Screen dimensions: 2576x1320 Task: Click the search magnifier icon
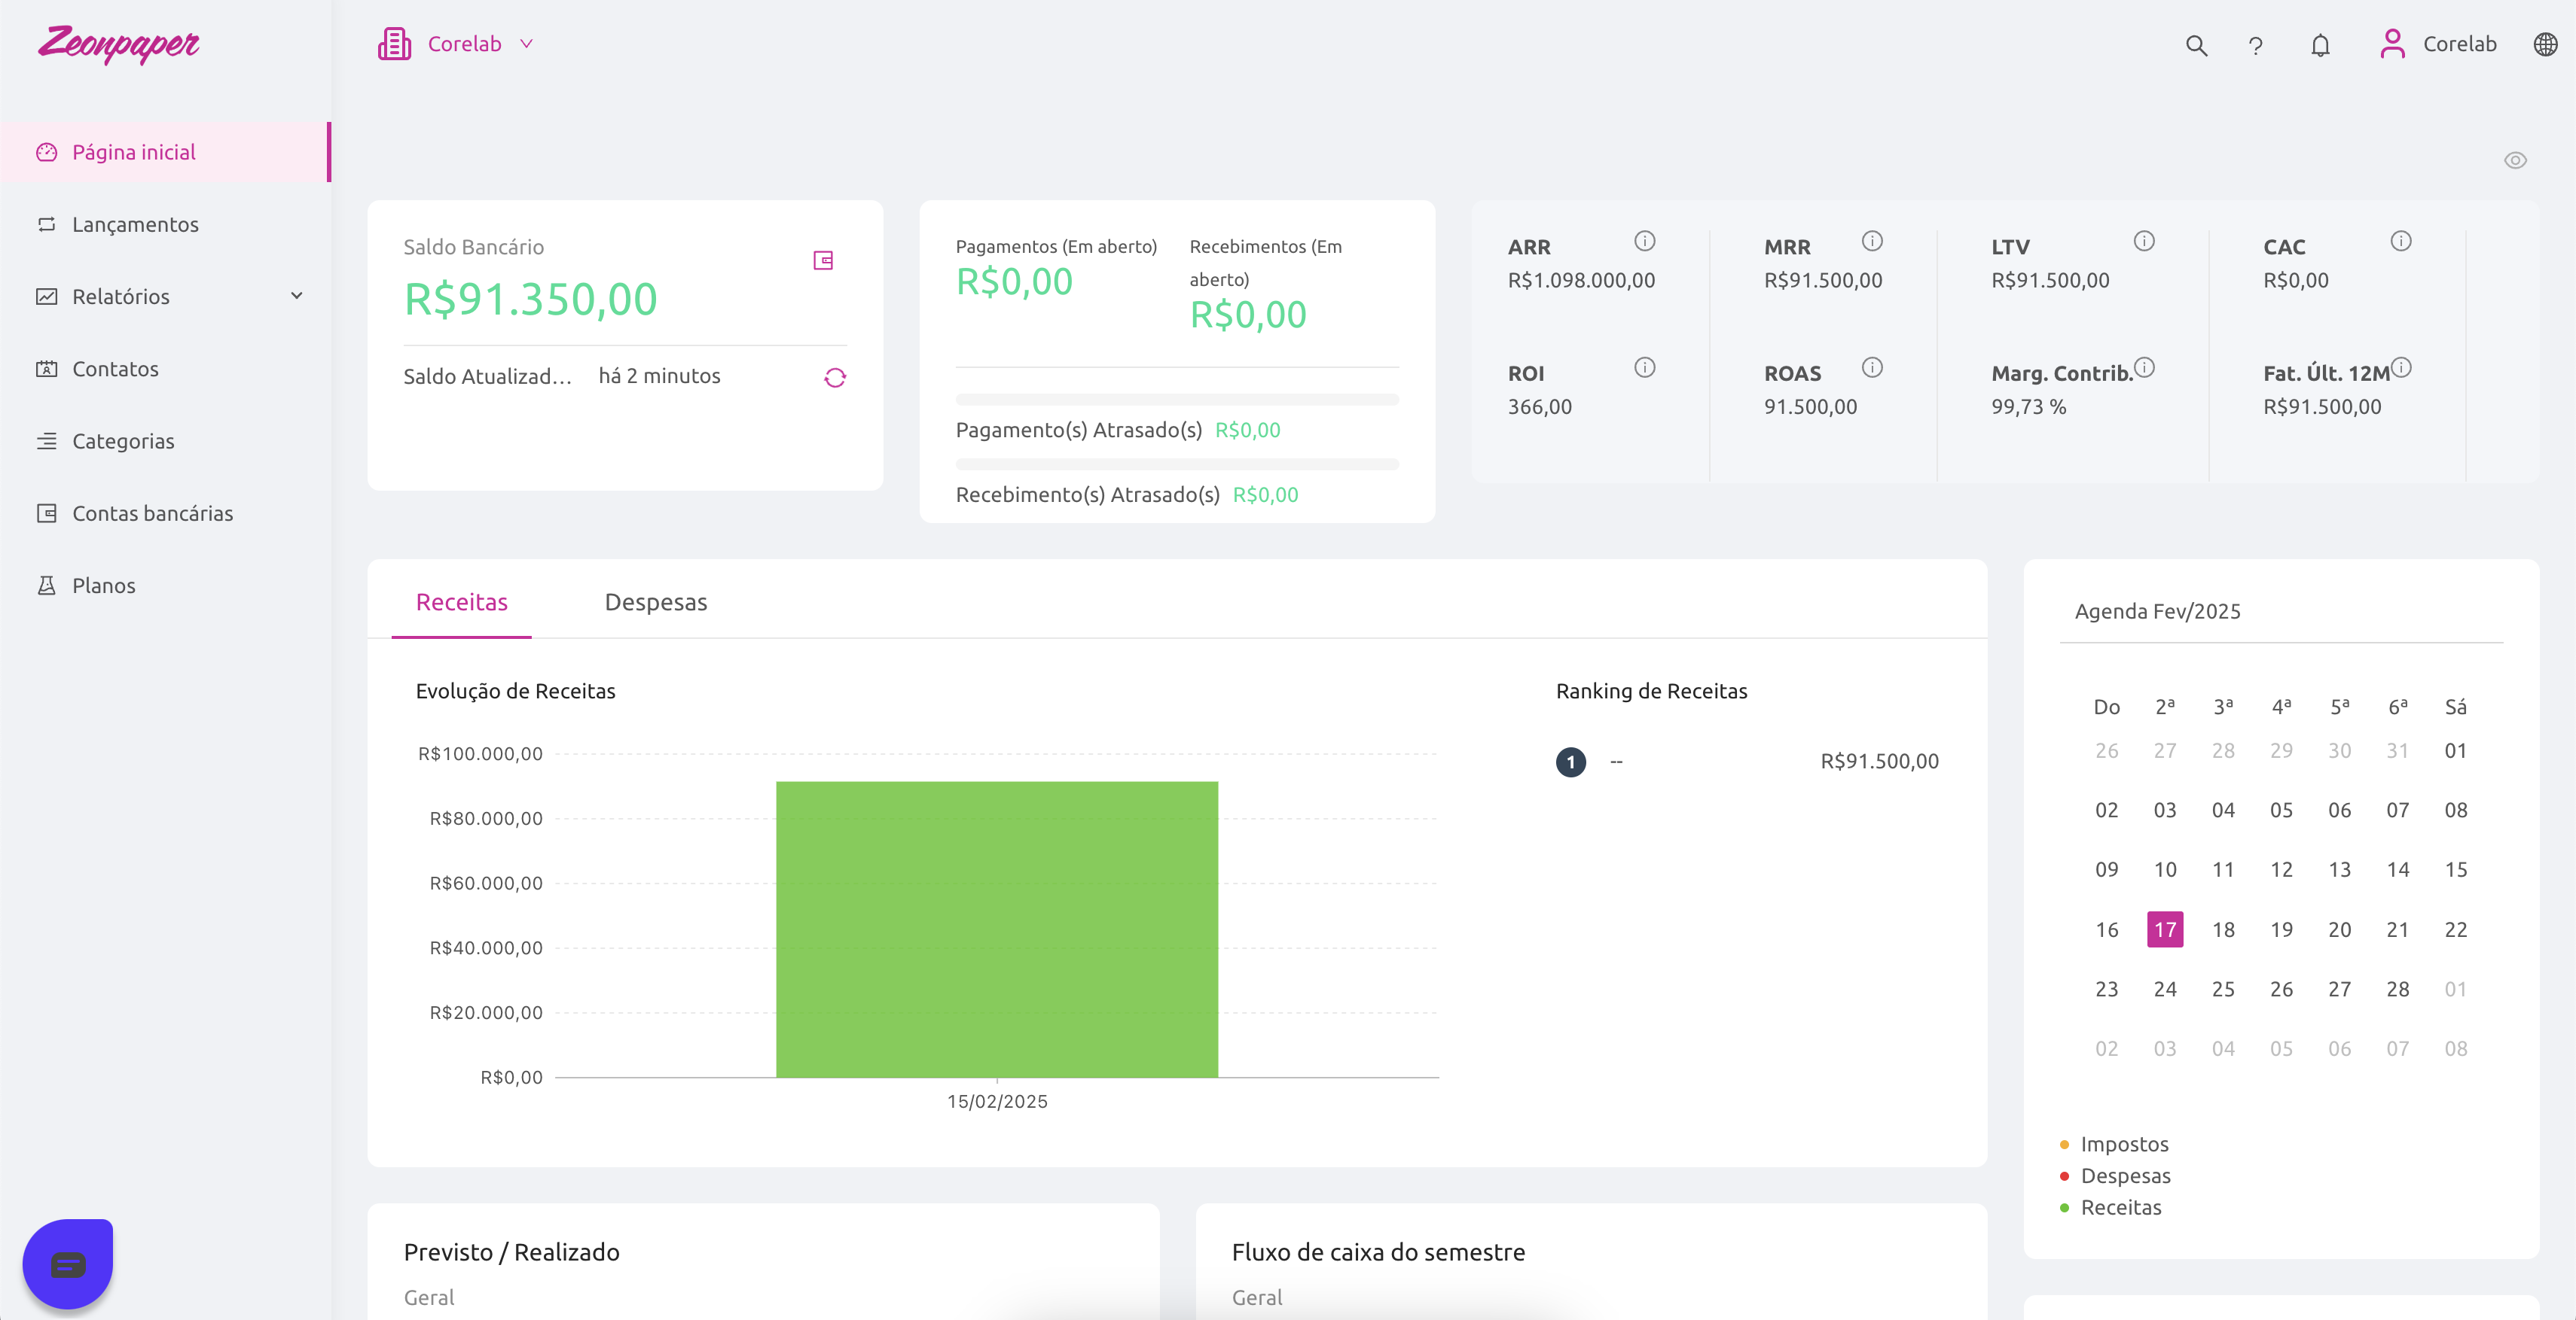2196,45
